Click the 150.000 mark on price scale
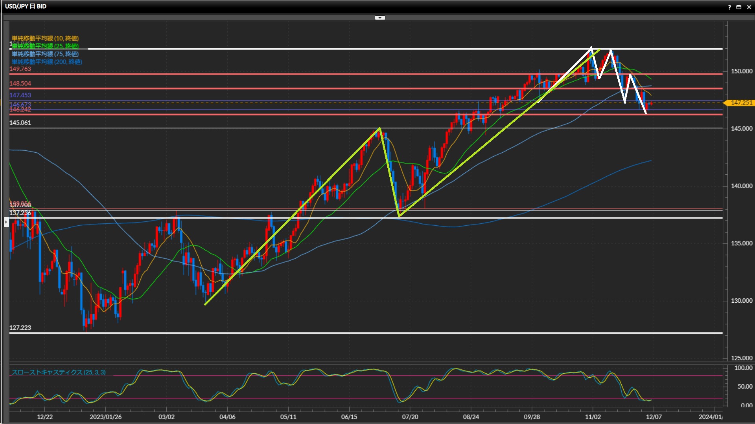755x424 pixels. [741, 71]
